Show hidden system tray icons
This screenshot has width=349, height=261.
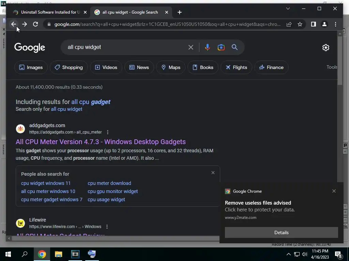tap(288, 254)
